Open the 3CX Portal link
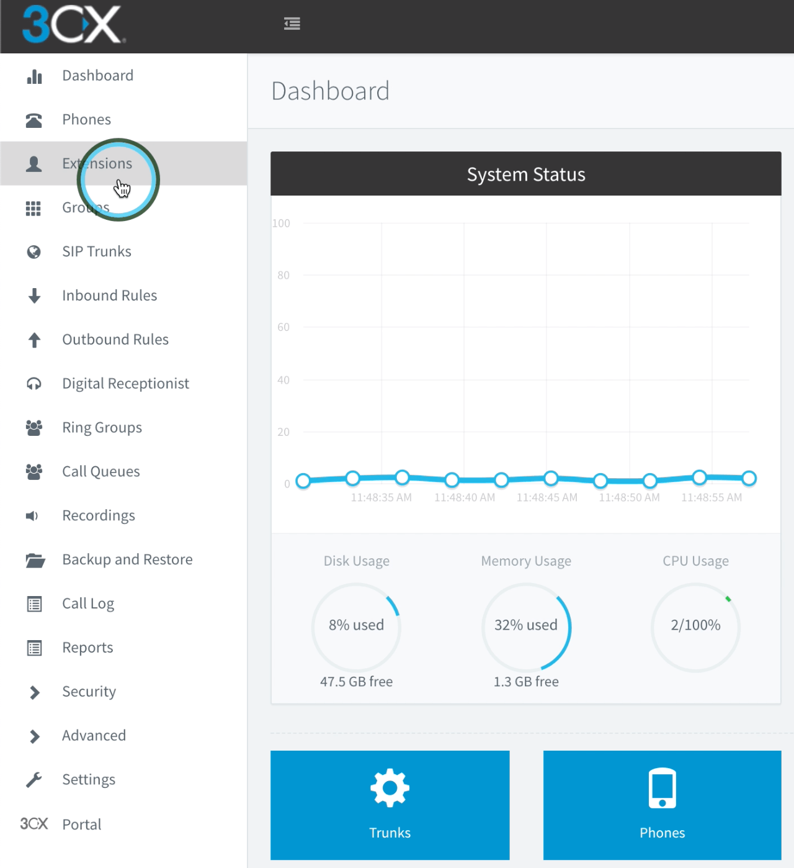This screenshot has width=794, height=868. pos(81,825)
